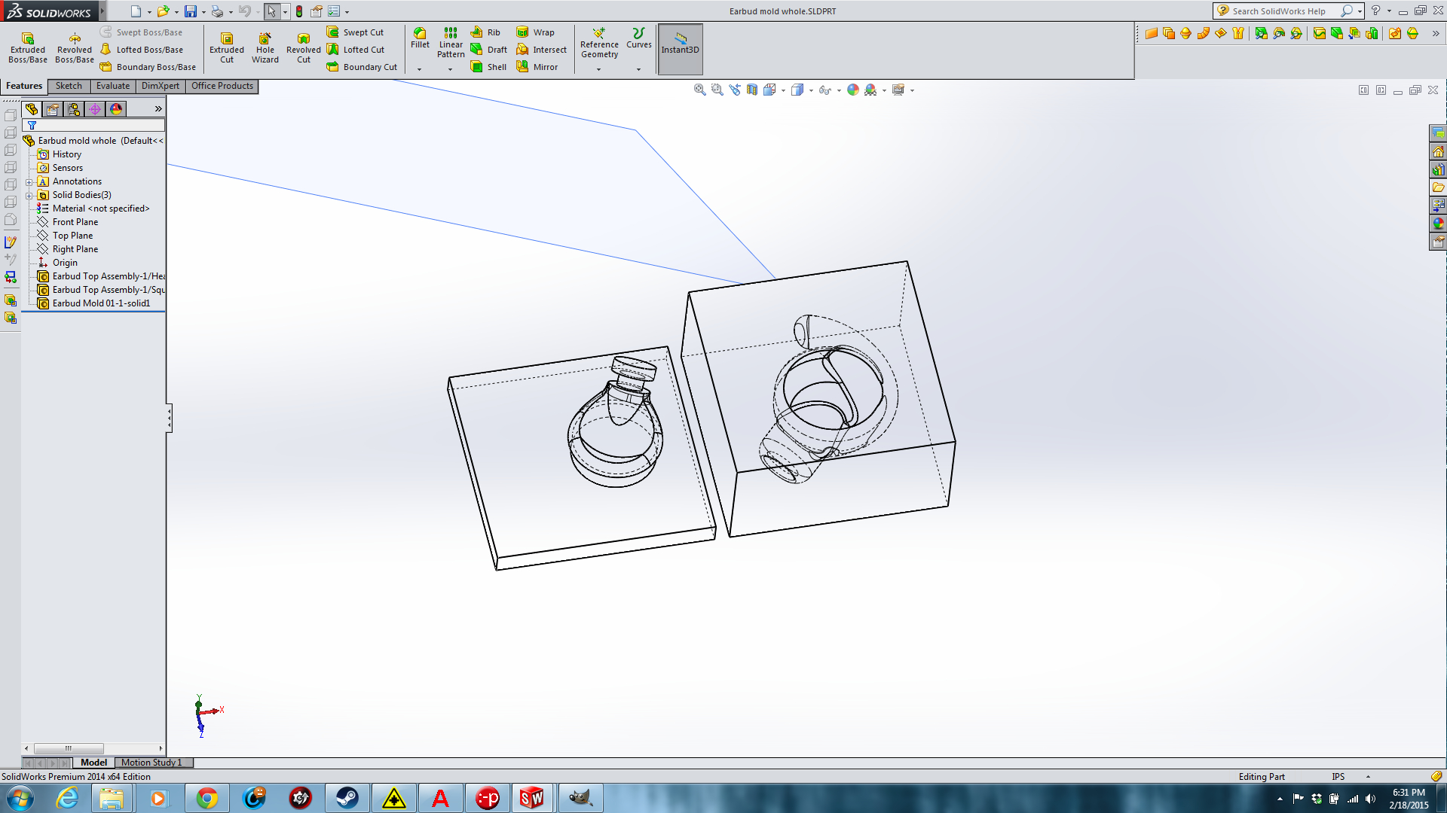Click Zoom to Area in view toolbar
This screenshot has height=813, width=1447.
click(717, 90)
